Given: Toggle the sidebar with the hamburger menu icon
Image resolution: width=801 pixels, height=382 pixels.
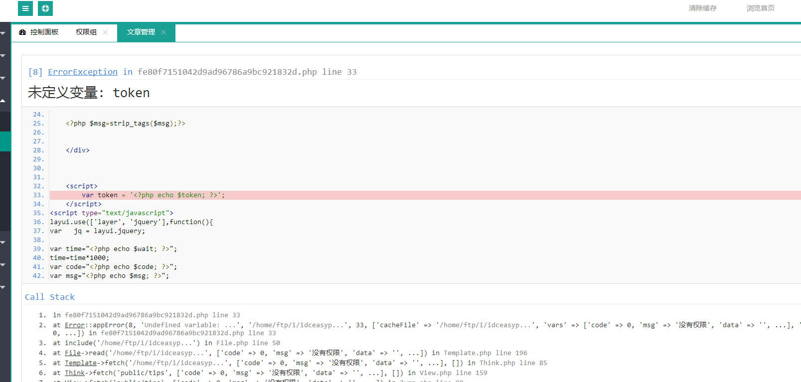Looking at the screenshot, I should click(x=25, y=8).
